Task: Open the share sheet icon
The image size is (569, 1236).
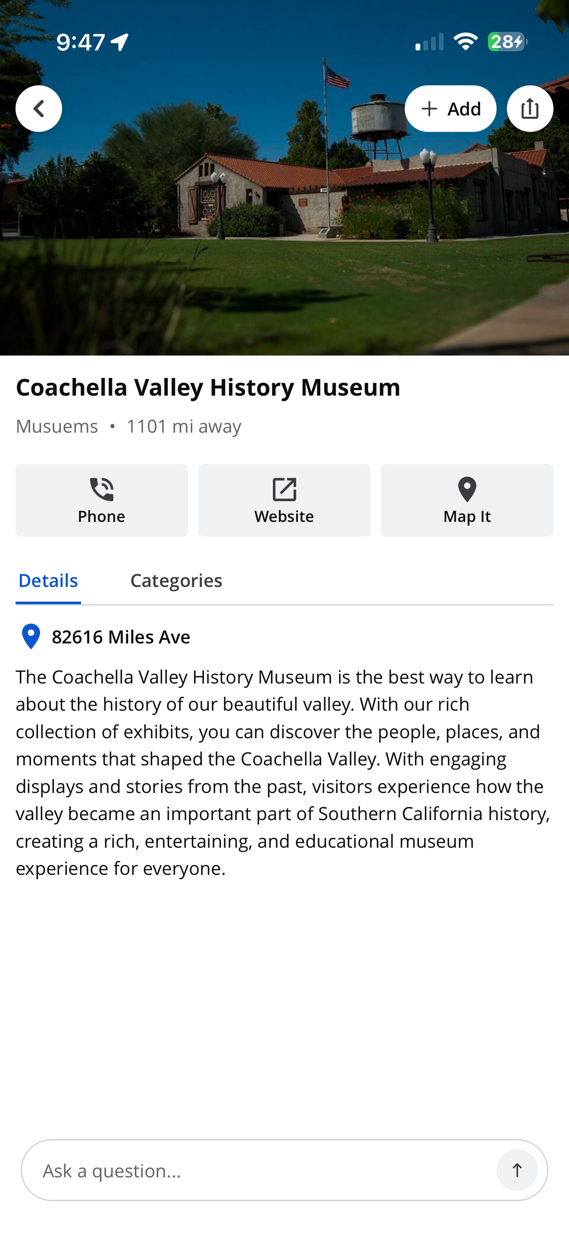Action: pos(530,109)
